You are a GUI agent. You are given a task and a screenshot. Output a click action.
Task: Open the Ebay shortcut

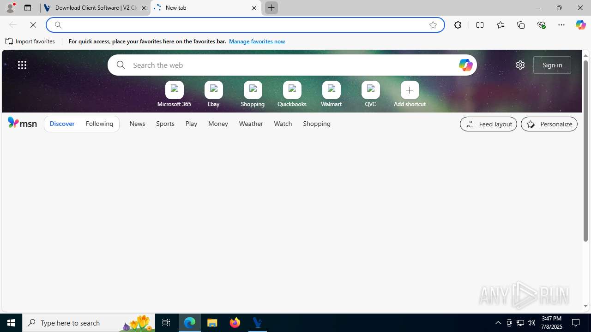[x=213, y=95]
